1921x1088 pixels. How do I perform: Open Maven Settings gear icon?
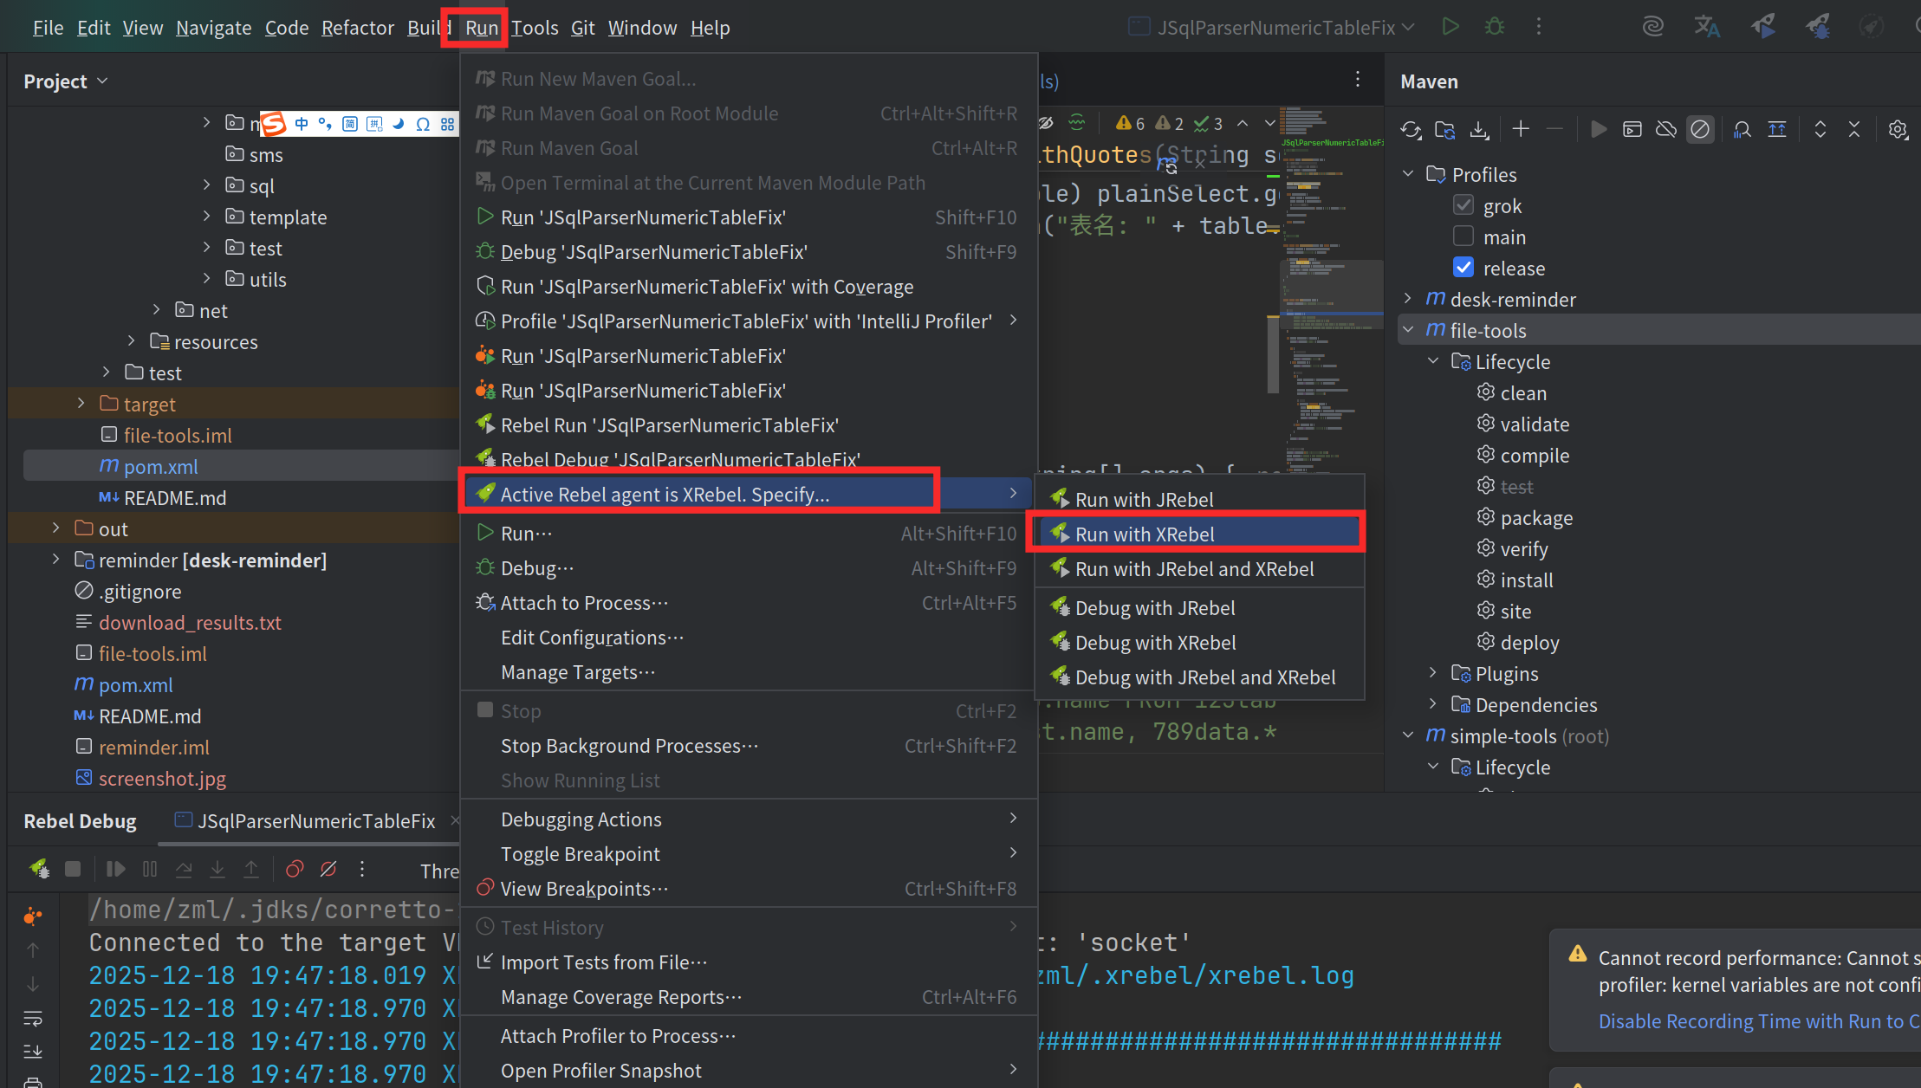1898,130
